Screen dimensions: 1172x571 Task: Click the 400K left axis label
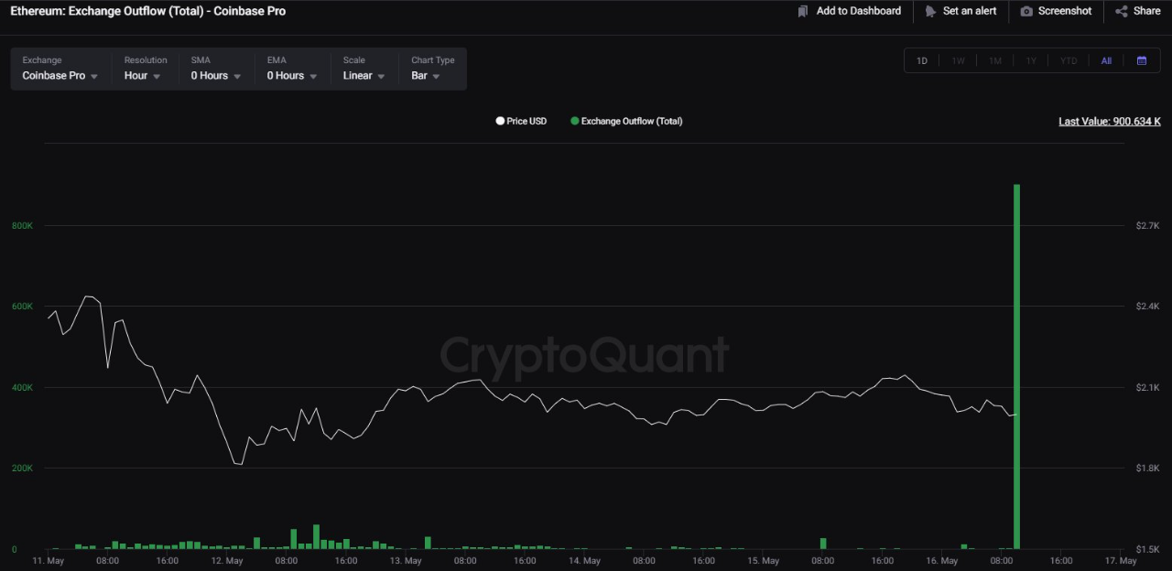point(21,387)
